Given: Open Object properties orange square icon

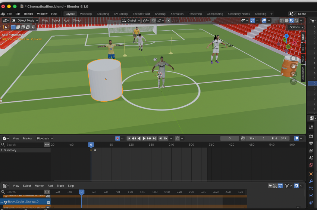Looking at the screenshot, I should pos(311,174).
